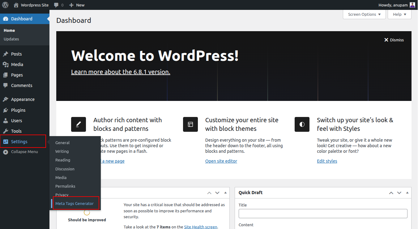Toggle the Quick Draft panel collapse triangle

[407, 193]
